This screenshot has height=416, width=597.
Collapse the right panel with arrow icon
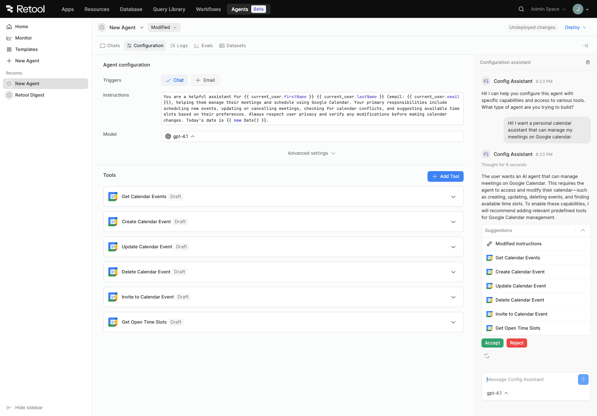pos(585,46)
